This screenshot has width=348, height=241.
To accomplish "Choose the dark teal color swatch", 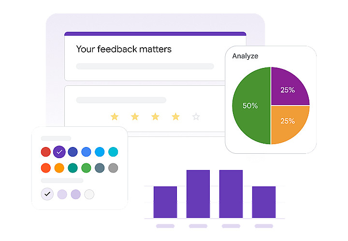I will [x=72, y=168].
